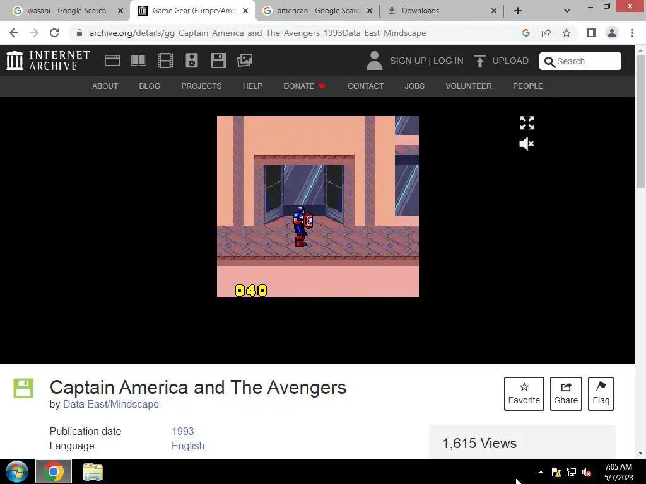Close the wasabi Google Search tab

coord(120,11)
